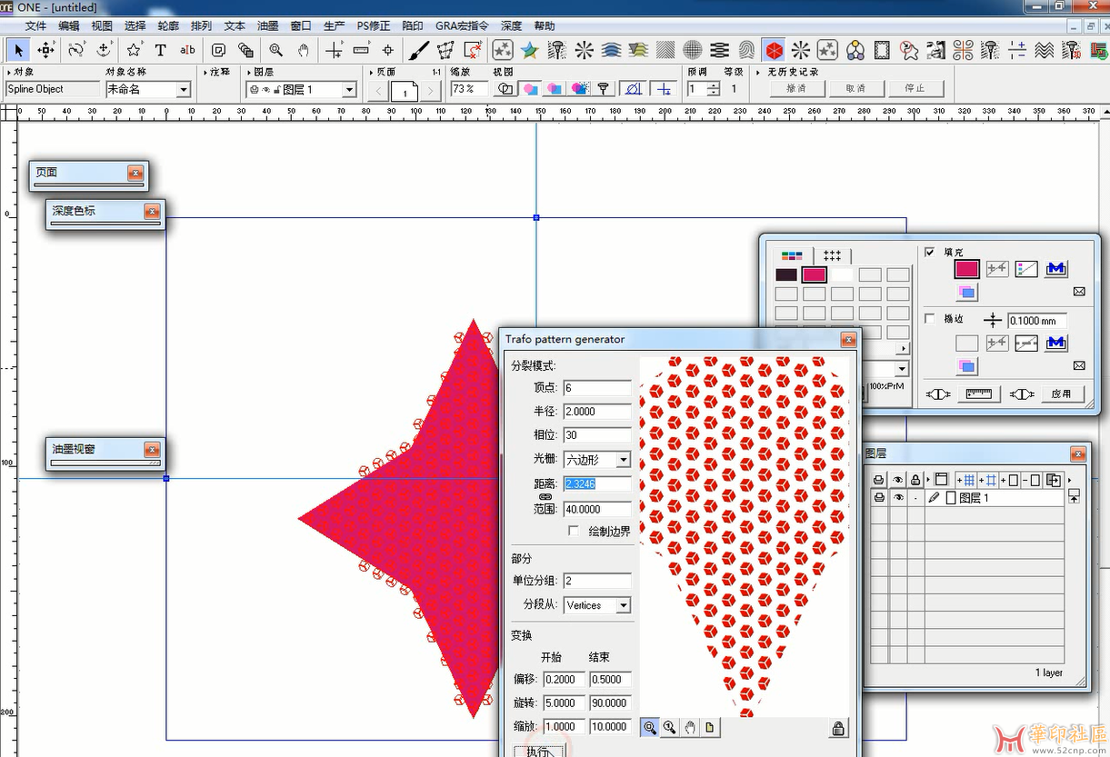Open the 光栅 六边形 dropdown
Image resolution: width=1110 pixels, height=757 pixels.
[623, 460]
